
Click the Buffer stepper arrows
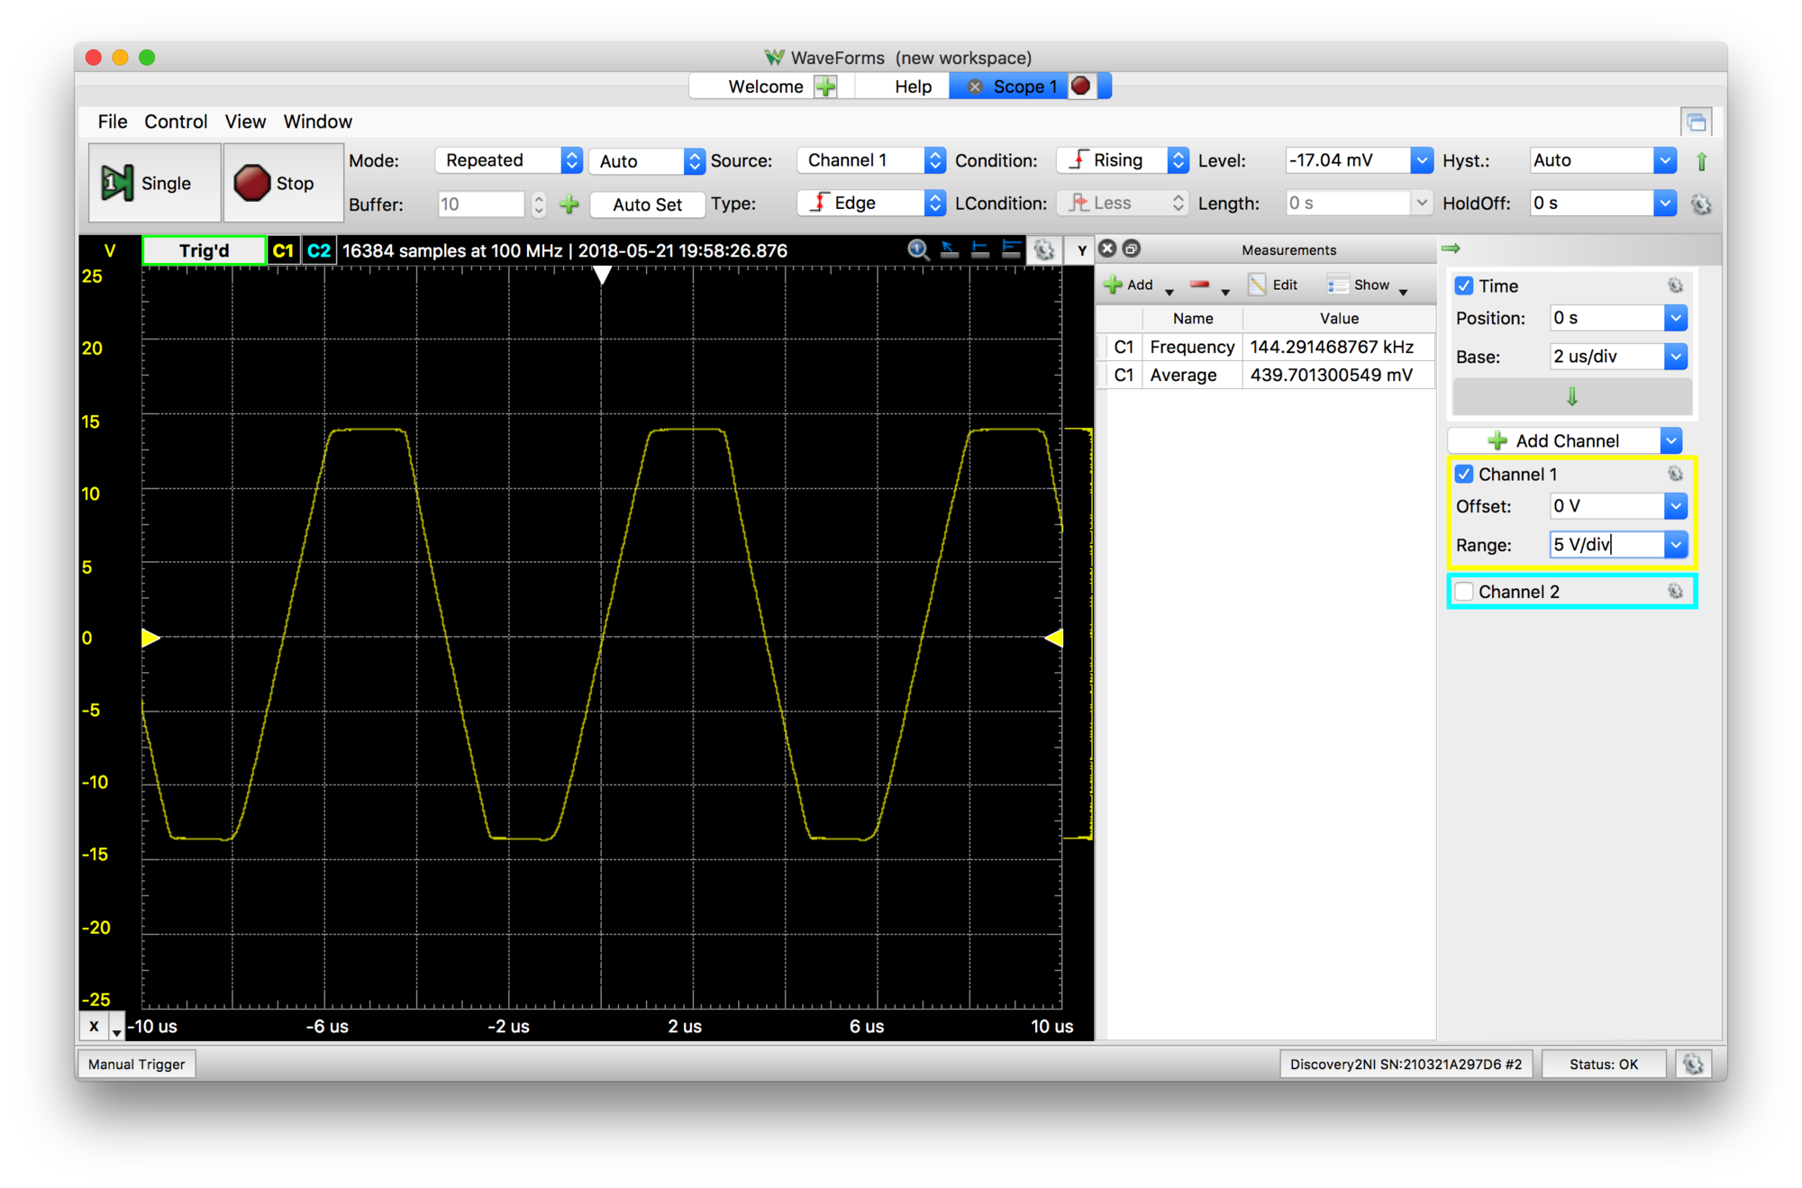[539, 204]
